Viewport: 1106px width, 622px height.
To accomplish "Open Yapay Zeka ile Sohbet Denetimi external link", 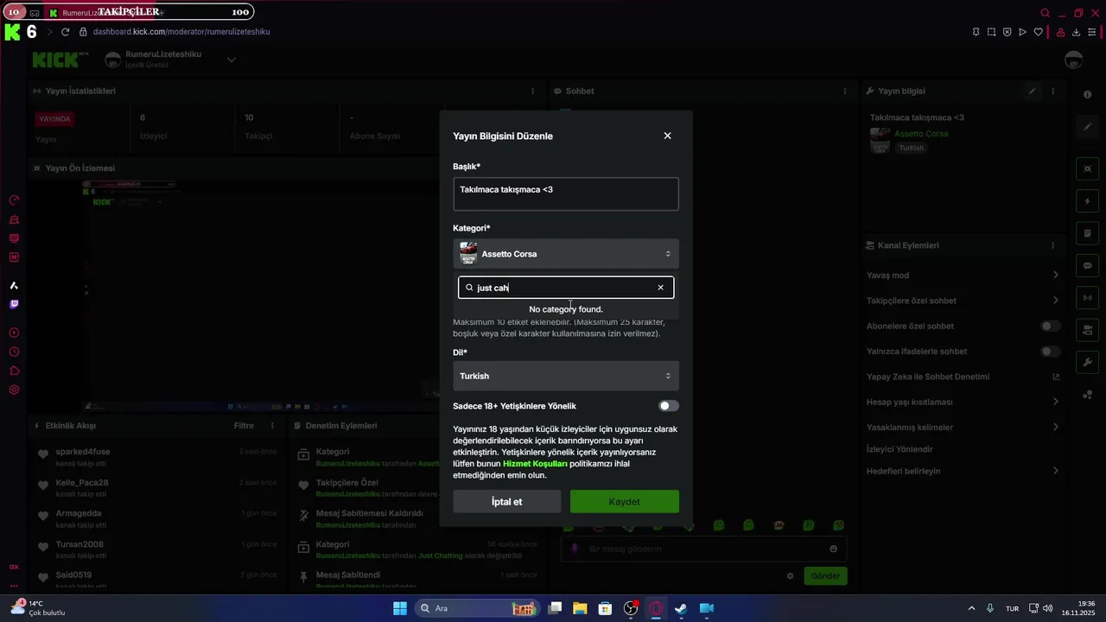I will coord(1055,377).
